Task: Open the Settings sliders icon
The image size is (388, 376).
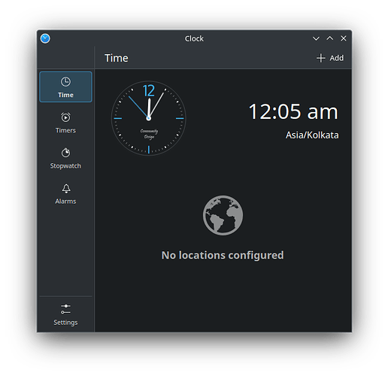Action: click(65, 309)
